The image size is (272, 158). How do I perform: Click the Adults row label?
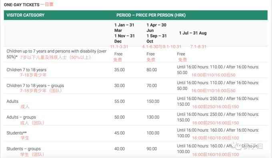pyautogui.click(x=12, y=101)
